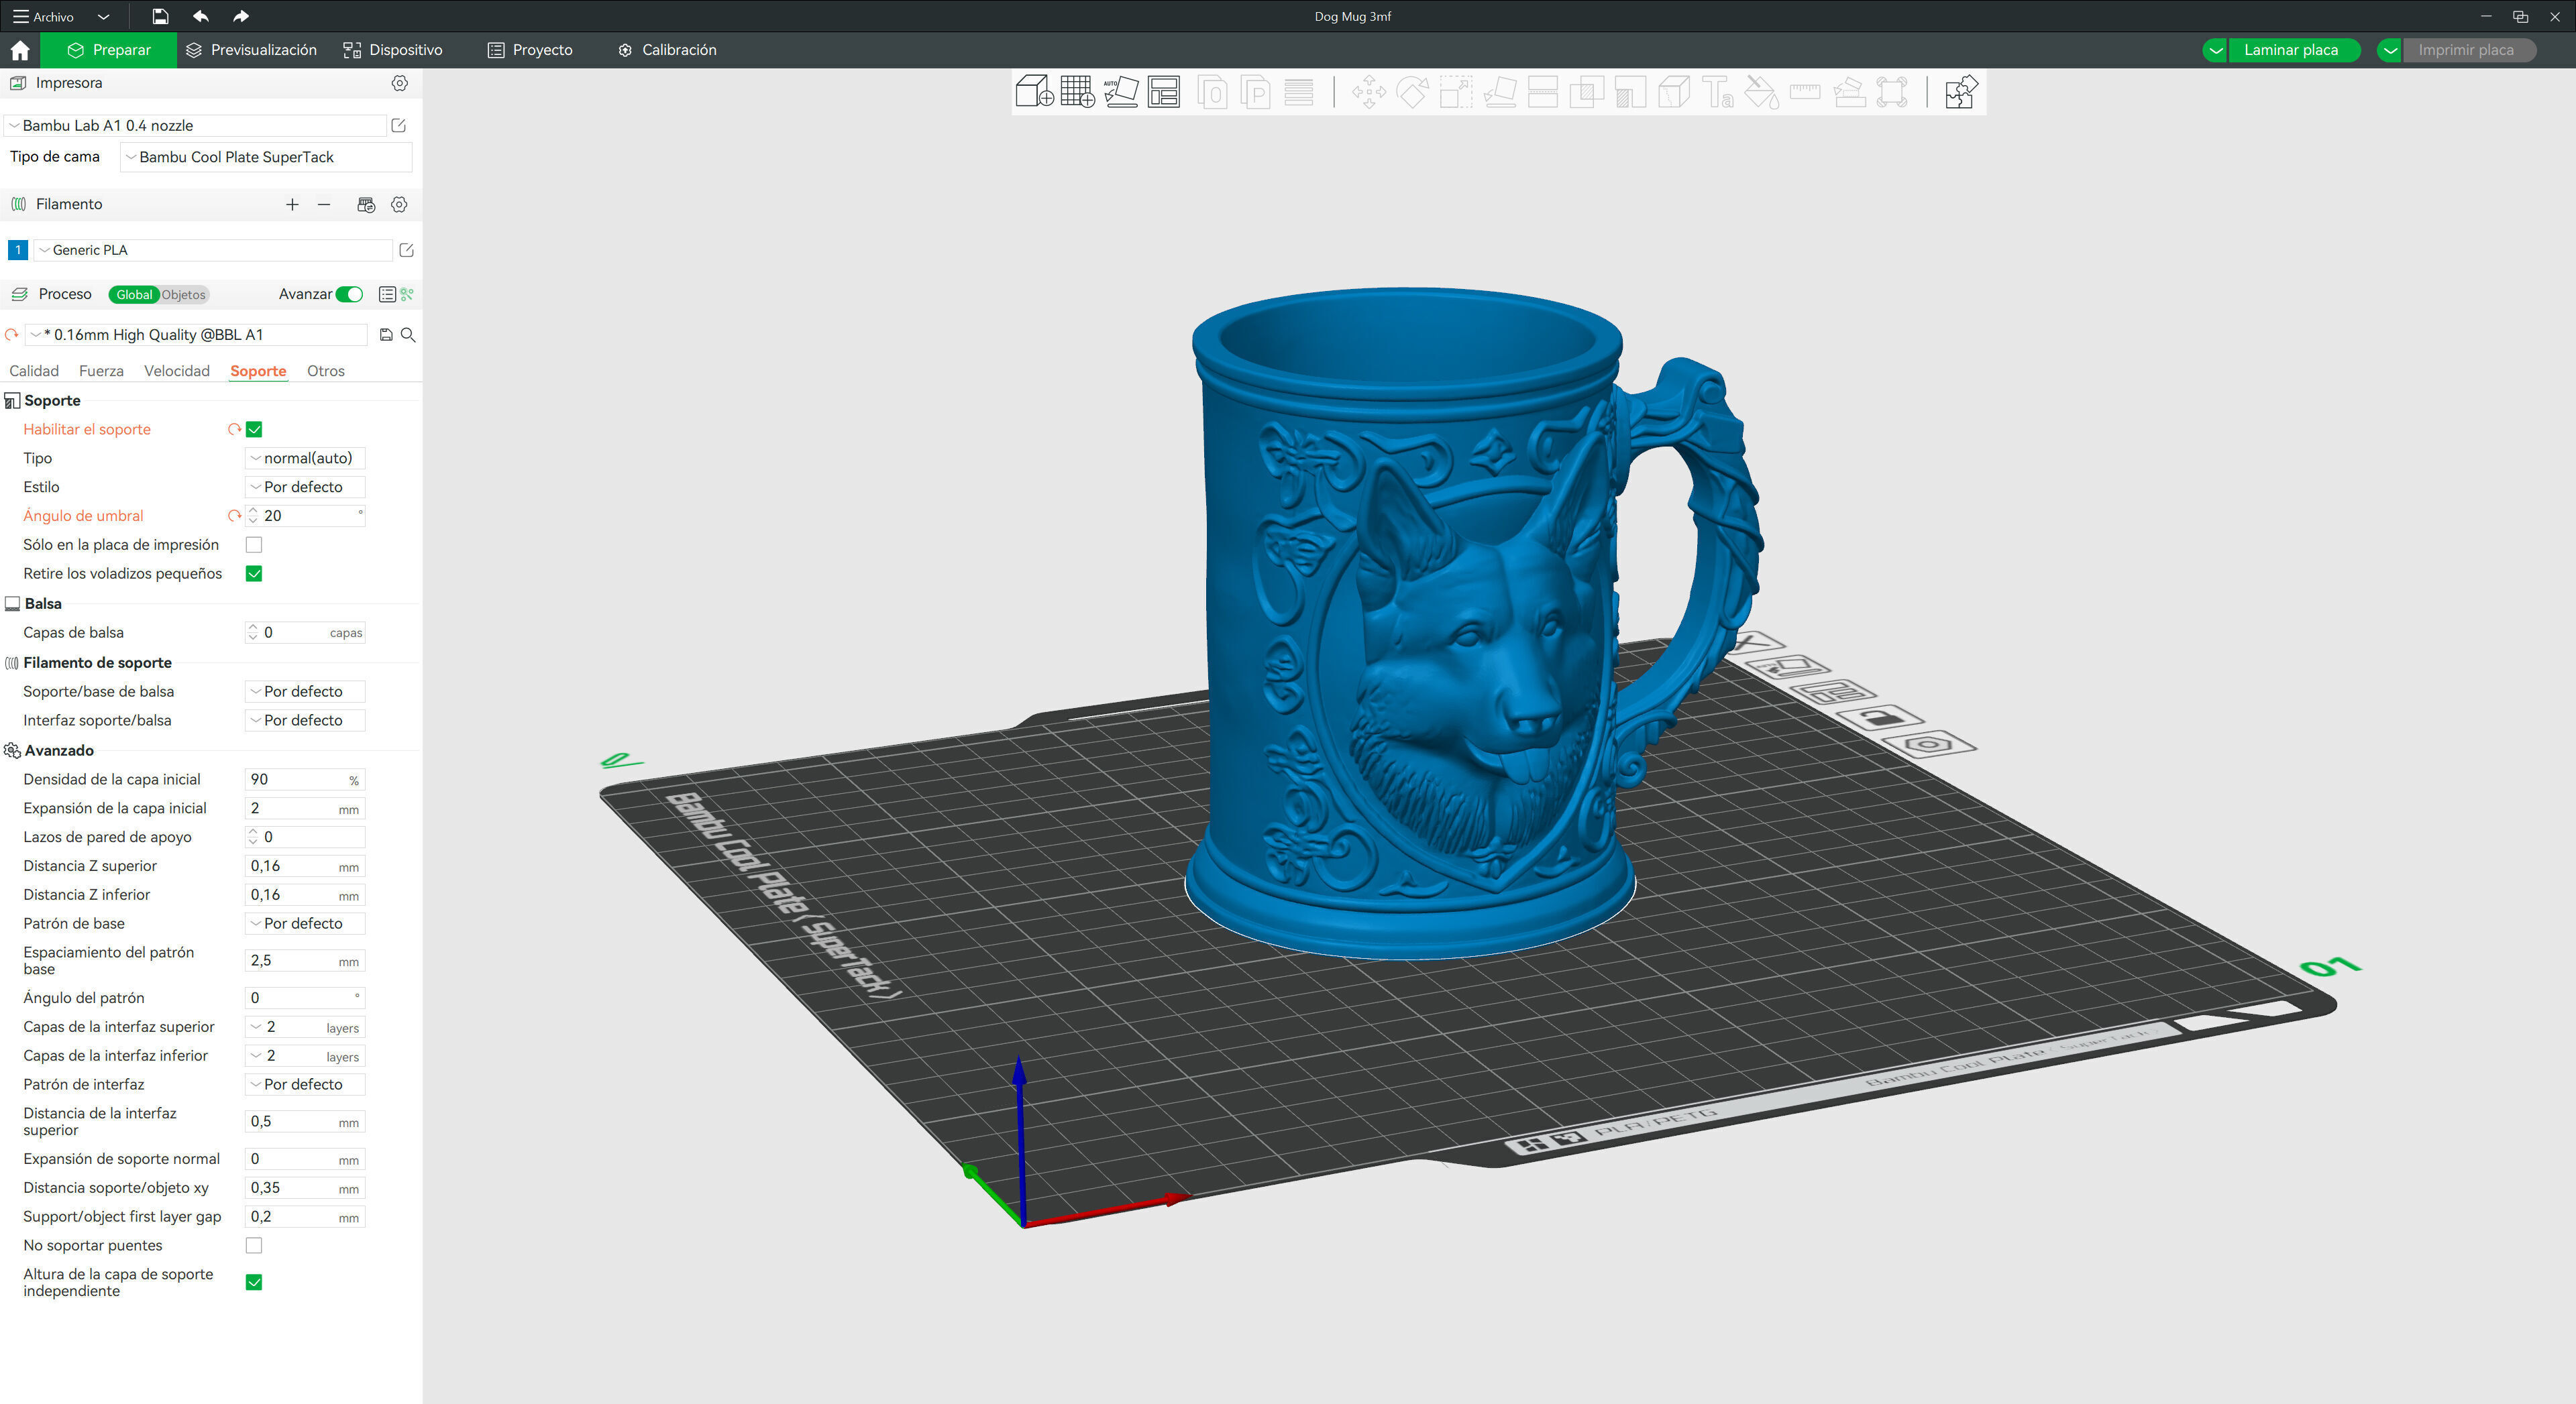Select the Measure ruler tool
This screenshot has width=2576, height=1404.
(1805, 93)
